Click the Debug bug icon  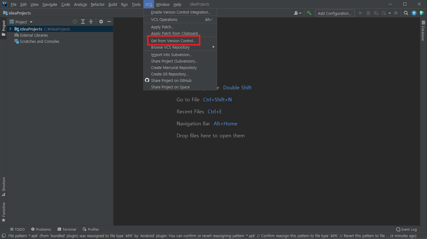pos(368,13)
